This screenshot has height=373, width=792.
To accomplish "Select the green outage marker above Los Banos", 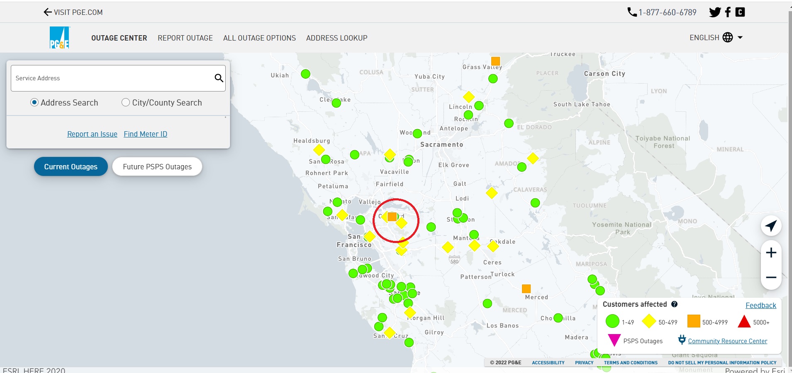I will [487, 303].
